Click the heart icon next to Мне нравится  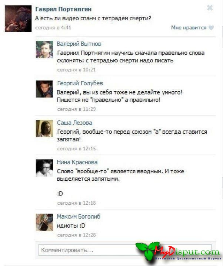pos(211,28)
